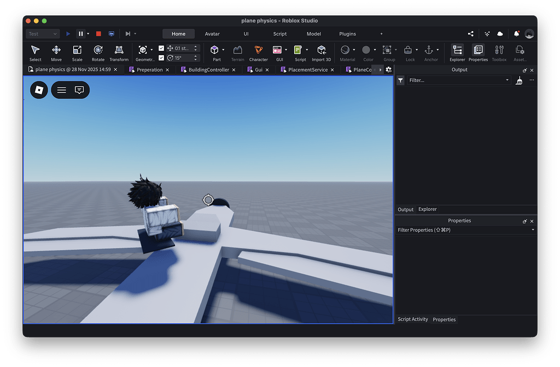Close the BuildingController script tab
The width and height of the screenshot is (560, 367).
pyautogui.click(x=234, y=70)
